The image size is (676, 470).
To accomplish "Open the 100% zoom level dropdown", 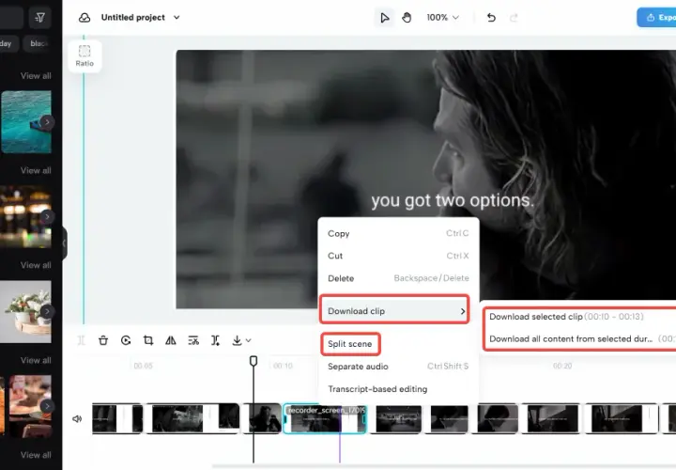I will [x=443, y=18].
